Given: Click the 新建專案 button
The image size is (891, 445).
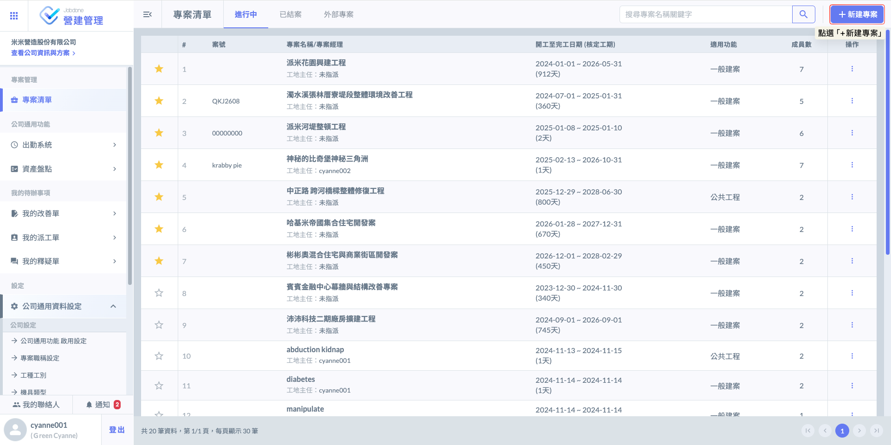Looking at the screenshot, I should pyautogui.click(x=857, y=14).
